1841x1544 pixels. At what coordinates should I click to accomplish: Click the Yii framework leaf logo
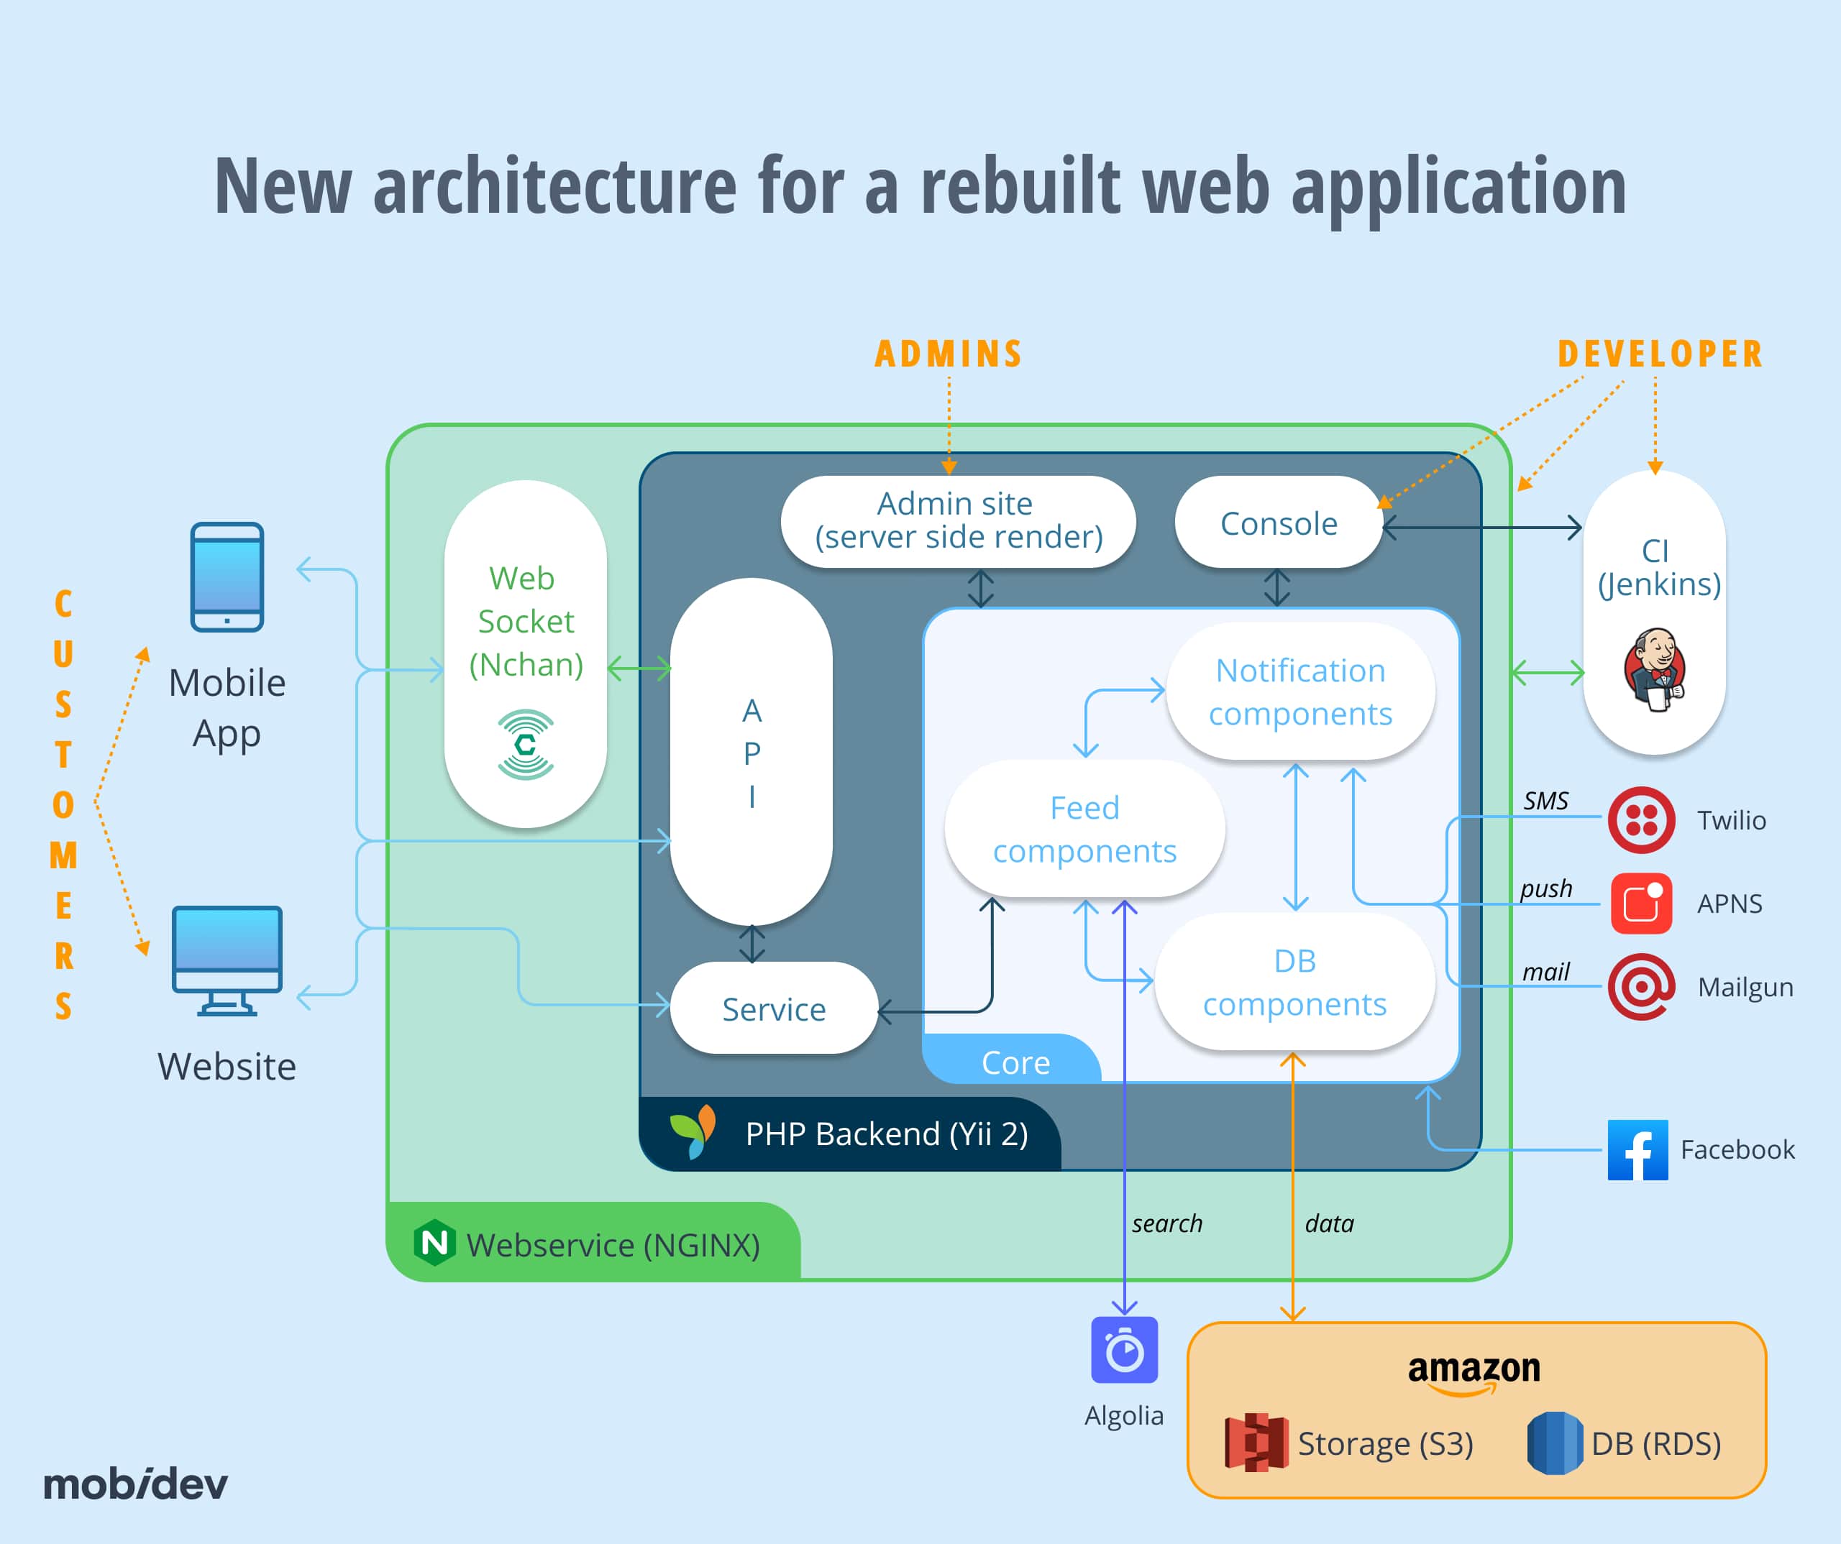[x=693, y=1131]
